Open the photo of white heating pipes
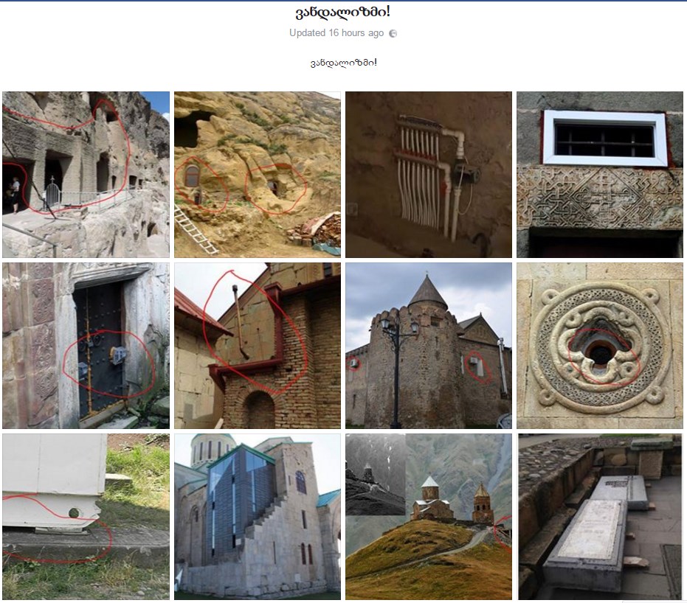The height and width of the screenshot is (603, 687). click(429, 175)
